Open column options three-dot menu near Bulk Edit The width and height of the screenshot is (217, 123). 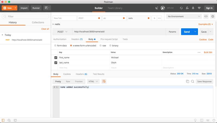[x=199, y=52]
